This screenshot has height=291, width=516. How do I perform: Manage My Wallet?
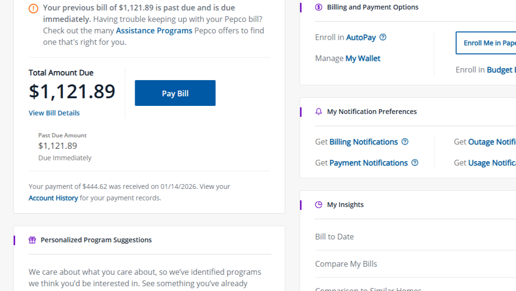pos(363,58)
